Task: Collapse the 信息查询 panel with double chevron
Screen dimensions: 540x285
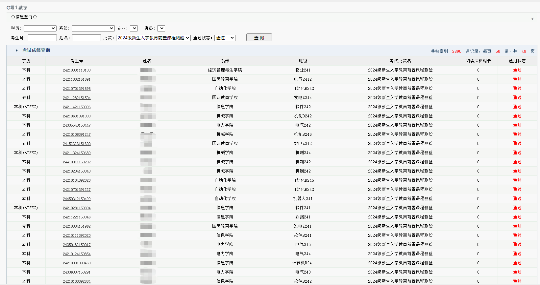Action: (x=532, y=19)
